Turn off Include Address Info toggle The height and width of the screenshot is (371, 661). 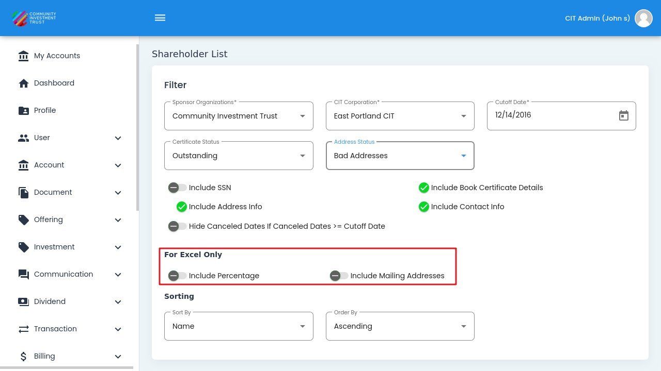pos(181,207)
